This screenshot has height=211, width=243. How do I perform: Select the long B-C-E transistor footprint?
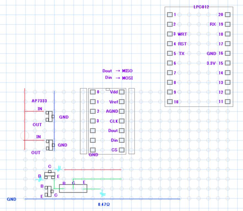click(73, 189)
